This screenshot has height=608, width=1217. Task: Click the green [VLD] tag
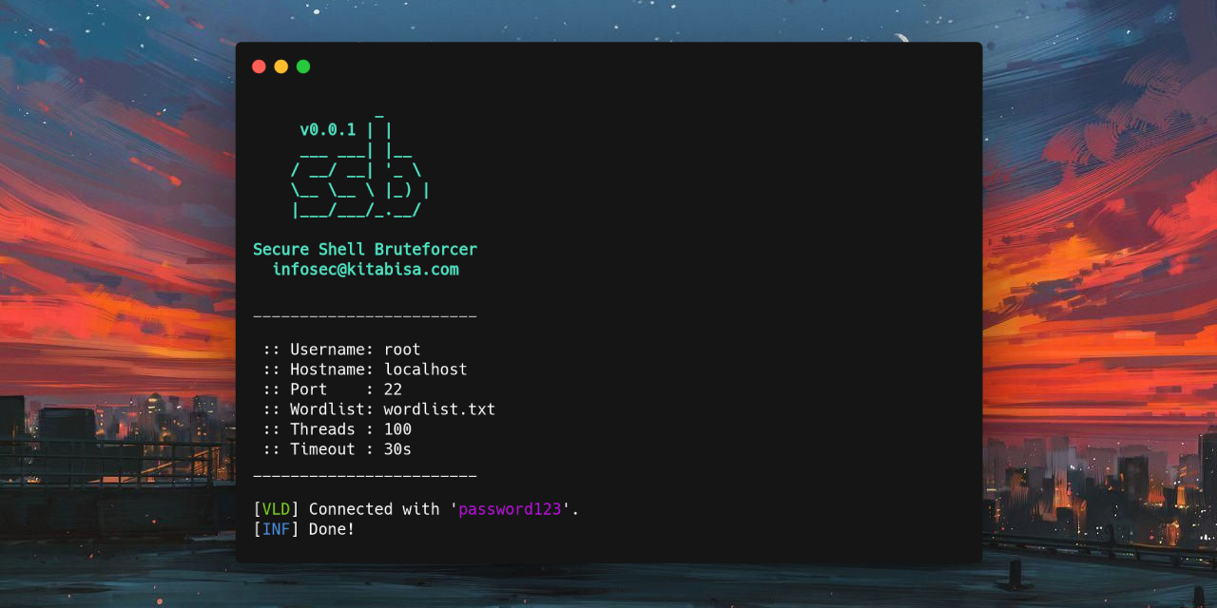276,509
